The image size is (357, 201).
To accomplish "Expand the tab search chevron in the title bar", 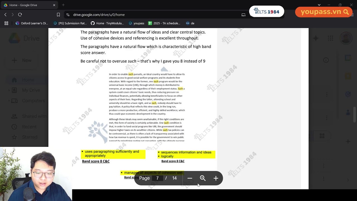I will coord(319,5).
